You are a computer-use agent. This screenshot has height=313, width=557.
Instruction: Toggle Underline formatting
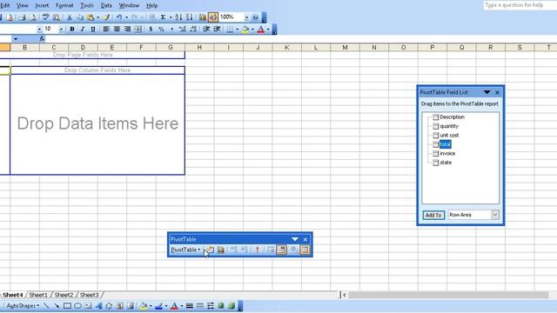click(93, 29)
